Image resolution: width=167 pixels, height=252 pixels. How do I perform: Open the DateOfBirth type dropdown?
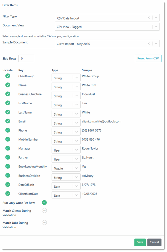(66, 186)
